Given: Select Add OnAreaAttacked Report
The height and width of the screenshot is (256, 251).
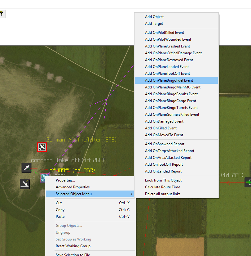Looking at the screenshot, I should click(x=176, y=158).
